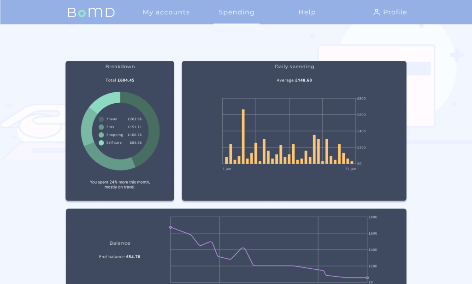
Task: Click the balance line's starting point marker
Action: (x=171, y=227)
